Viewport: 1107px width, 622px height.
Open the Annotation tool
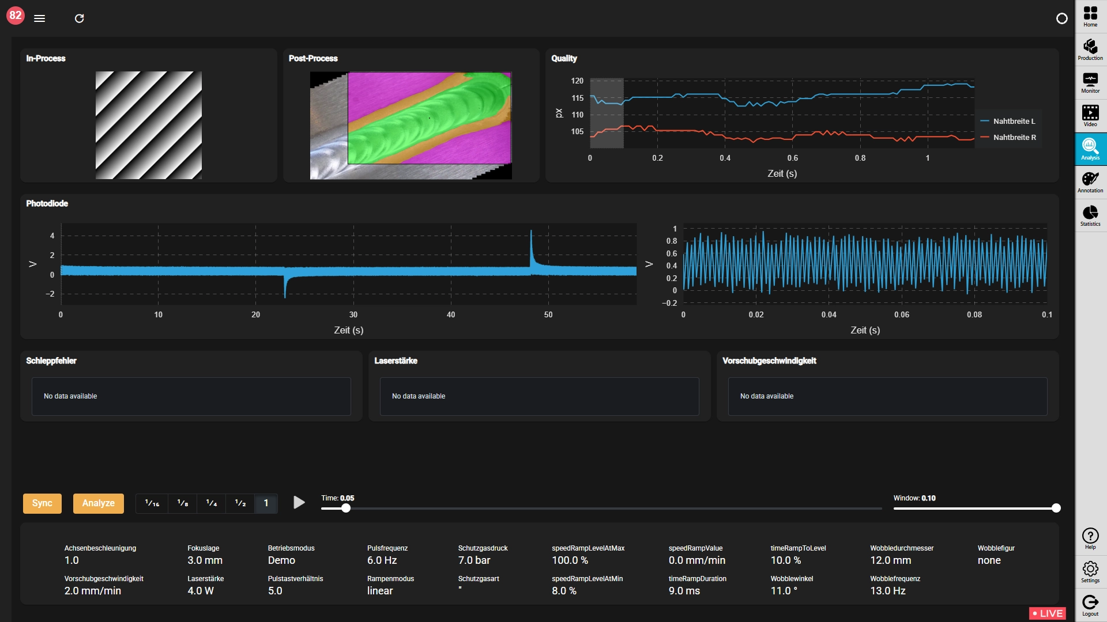pos(1090,182)
